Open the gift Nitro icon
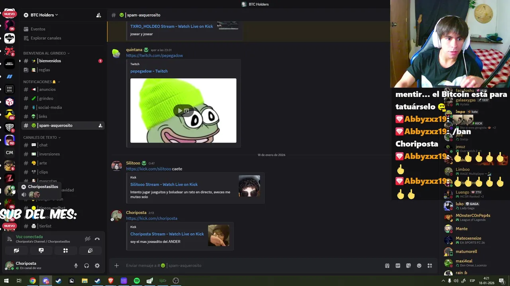 (387, 266)
